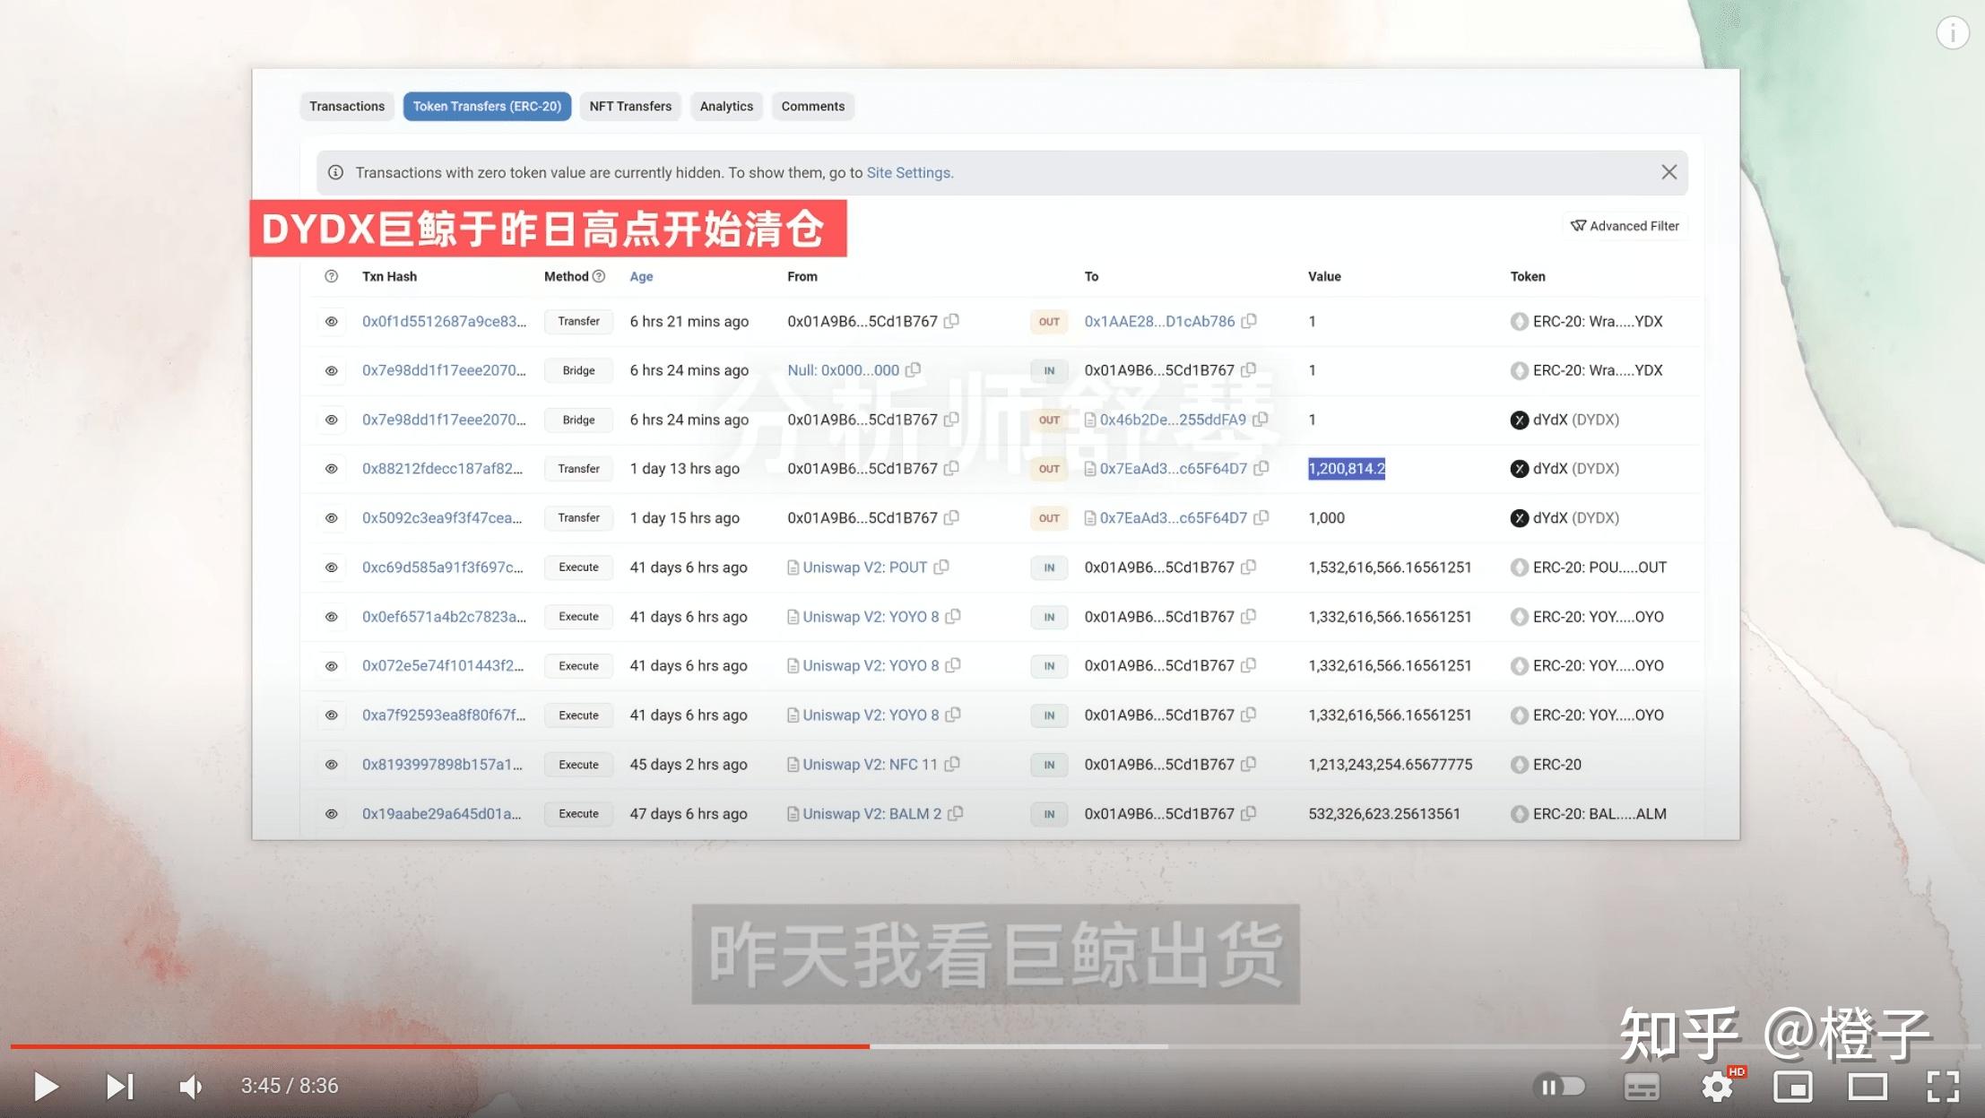
Task: Play the video
Action: [46, 1087]
